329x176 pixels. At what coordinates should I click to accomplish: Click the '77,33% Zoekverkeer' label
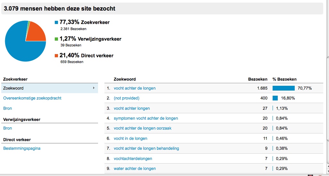(x=85, y=22)
